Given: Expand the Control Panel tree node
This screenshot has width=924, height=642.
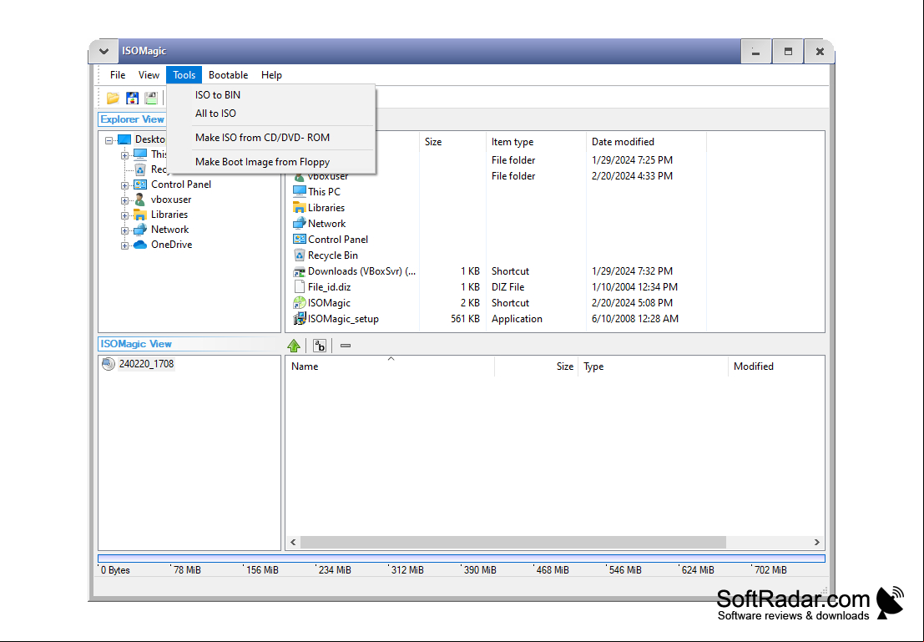Looking at the screenshot, I should 125,185.
